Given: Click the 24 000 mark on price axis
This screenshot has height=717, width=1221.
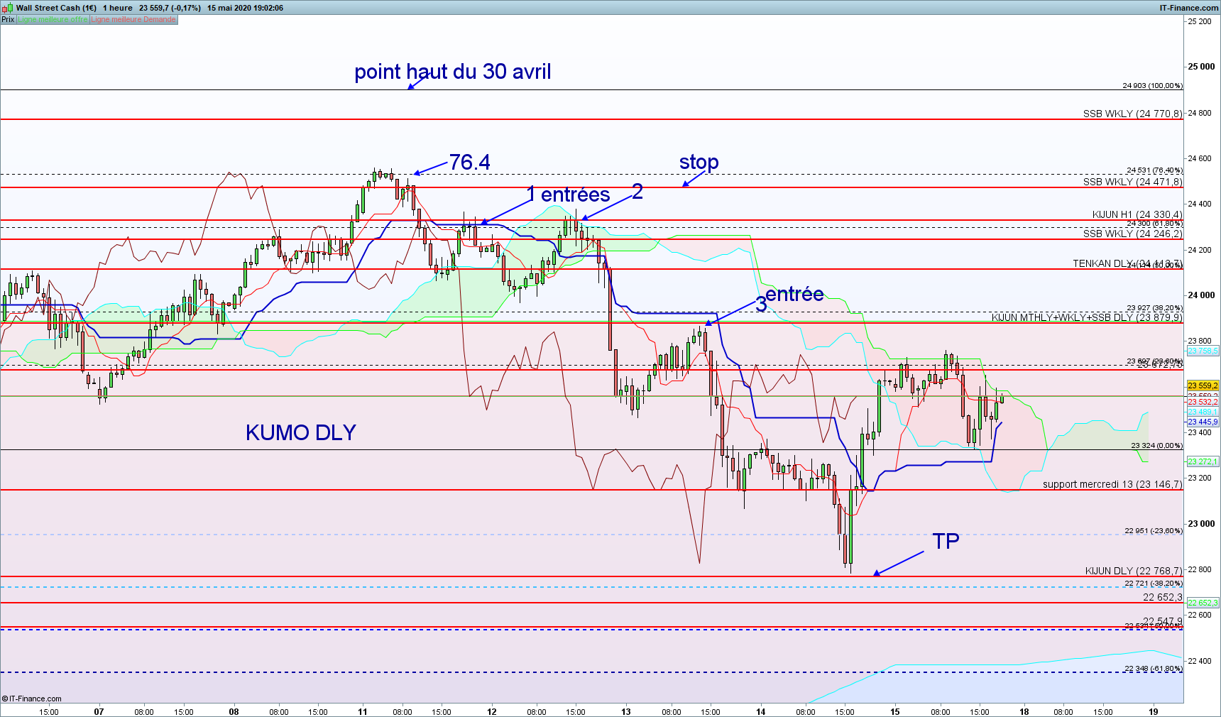Looking at the screenshot, I should (x=1201, y=295).
